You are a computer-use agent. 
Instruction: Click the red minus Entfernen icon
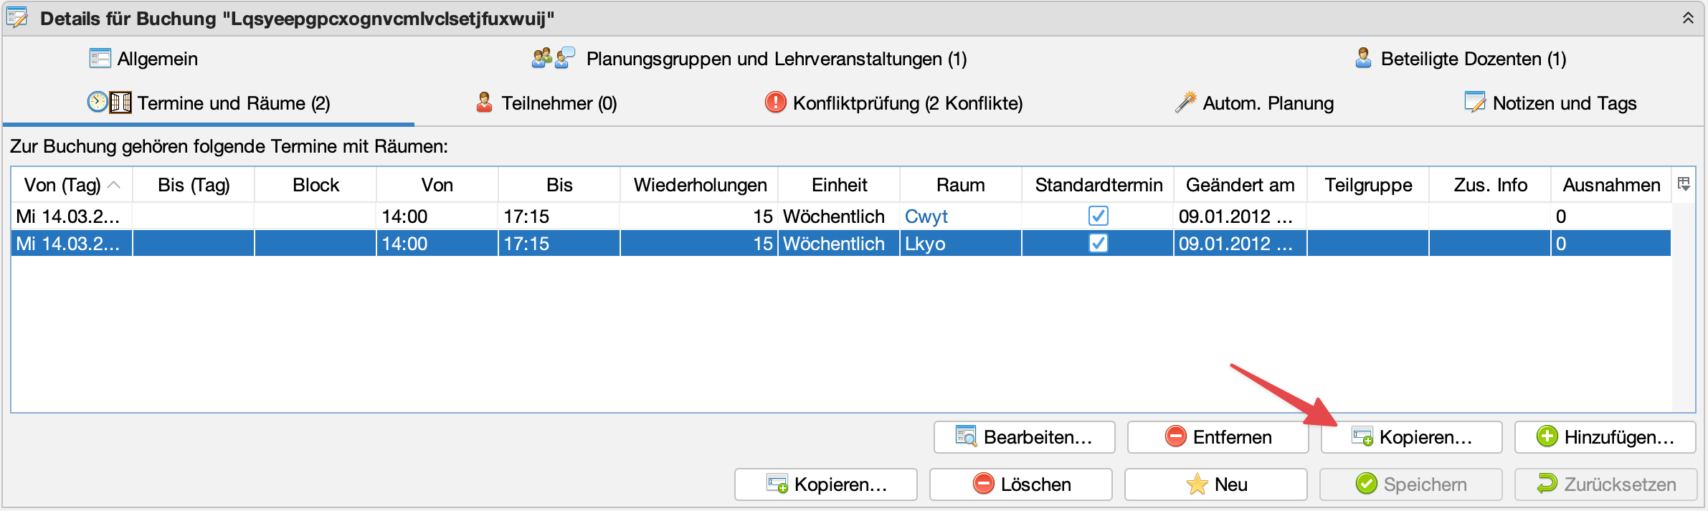[x=1175, y=436]
